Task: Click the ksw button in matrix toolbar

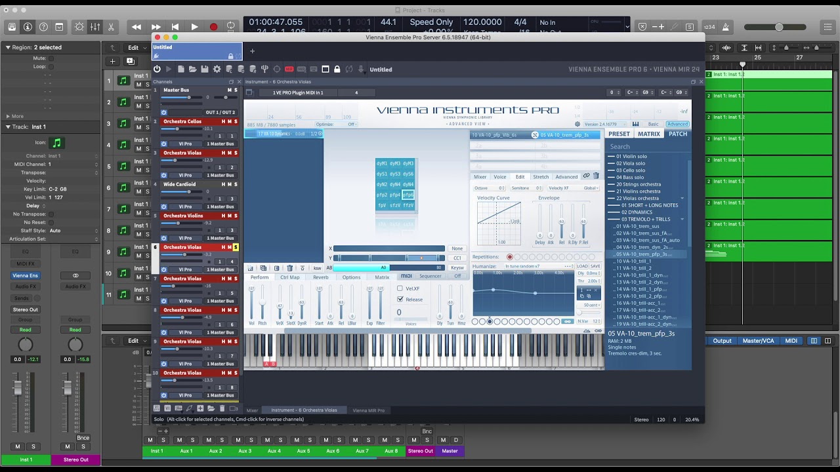Action: [x=318, y=268]
